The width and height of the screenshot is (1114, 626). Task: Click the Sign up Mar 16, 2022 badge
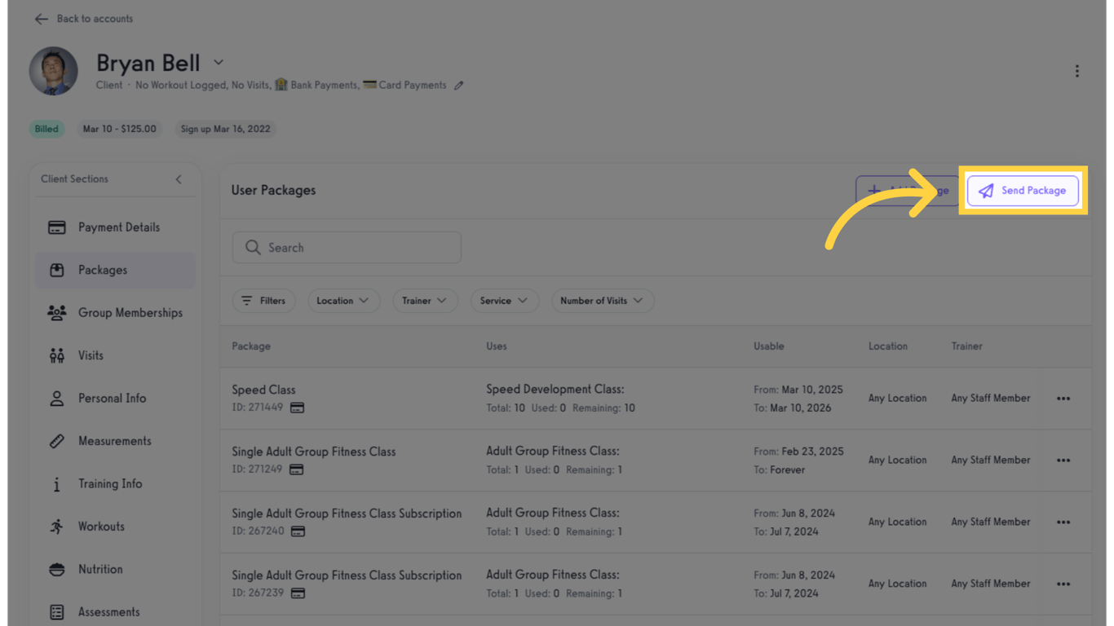[x=225, y=129]
